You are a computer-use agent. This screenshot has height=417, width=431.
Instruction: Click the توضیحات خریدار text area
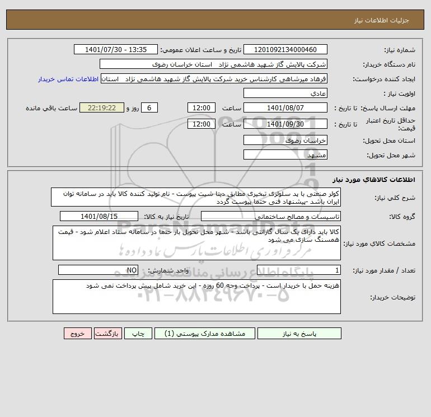[x=196, y=297]
